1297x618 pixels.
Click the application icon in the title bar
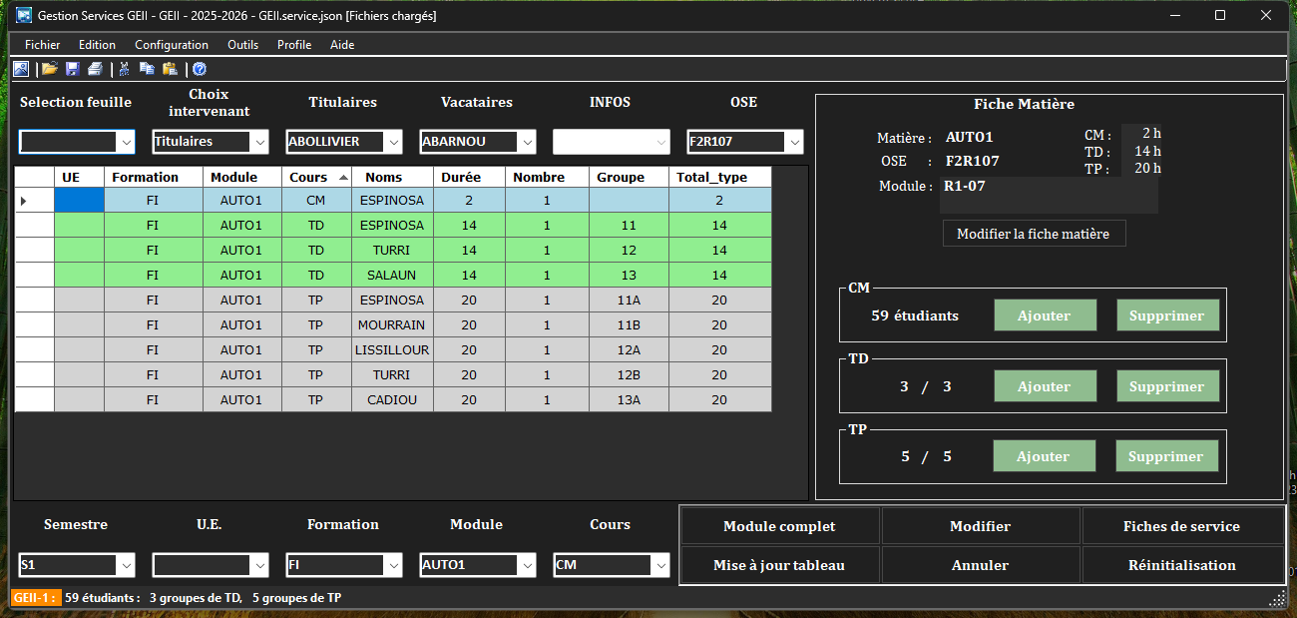point(24,16)
